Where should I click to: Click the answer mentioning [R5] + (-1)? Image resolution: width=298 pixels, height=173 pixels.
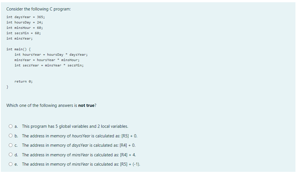[x=81, y=164]
